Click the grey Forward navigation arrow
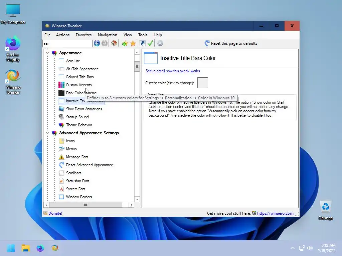 pyautogui.click(x=105, y=43)
